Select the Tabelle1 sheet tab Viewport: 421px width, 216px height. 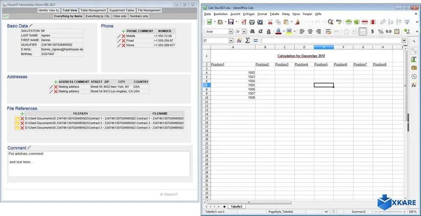point(236,207)
